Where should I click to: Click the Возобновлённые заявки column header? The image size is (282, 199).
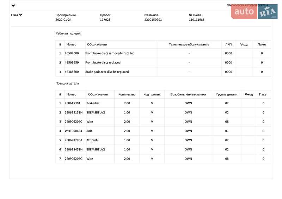[x=188, y=94]
